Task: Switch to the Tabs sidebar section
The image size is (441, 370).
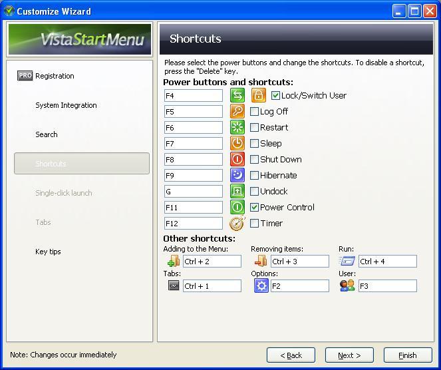Action: tap(43, 222)
